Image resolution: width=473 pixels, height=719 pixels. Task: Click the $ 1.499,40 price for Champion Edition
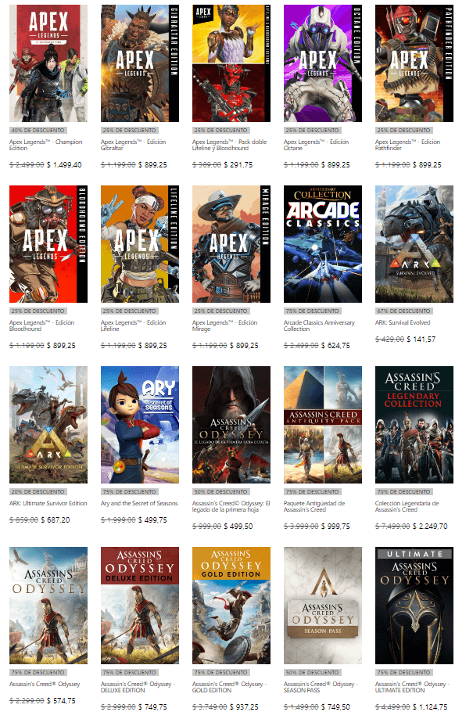point(65,165)
